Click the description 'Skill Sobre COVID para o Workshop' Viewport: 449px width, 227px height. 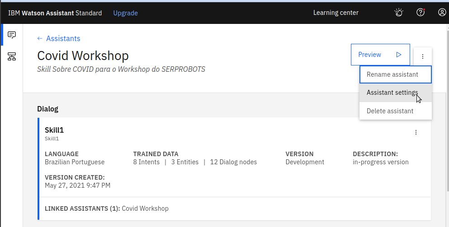pyautogui.click(x=121, y=69)
